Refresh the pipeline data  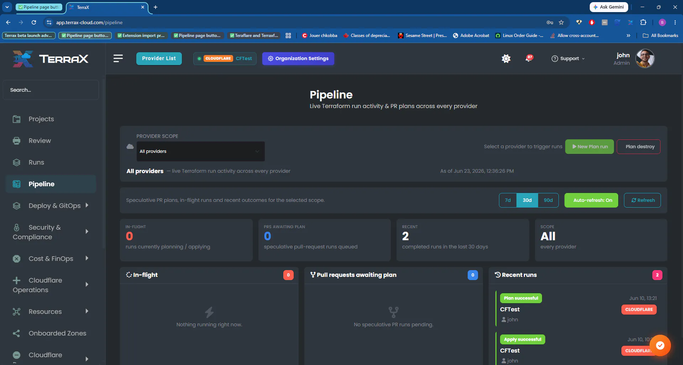click(642, 200)
